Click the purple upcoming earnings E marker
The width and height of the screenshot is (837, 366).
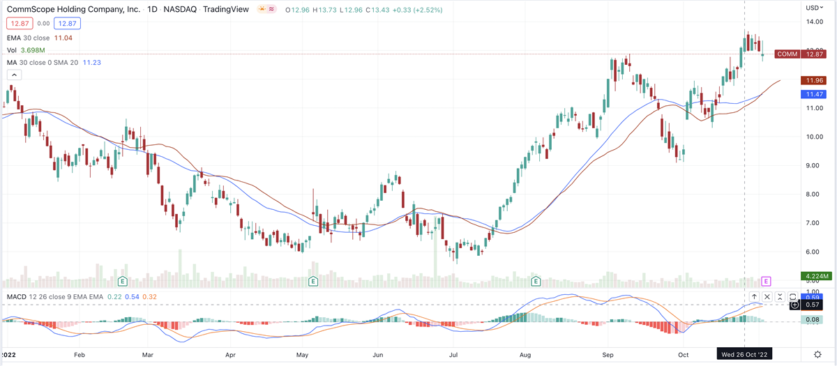coord(766,281)
